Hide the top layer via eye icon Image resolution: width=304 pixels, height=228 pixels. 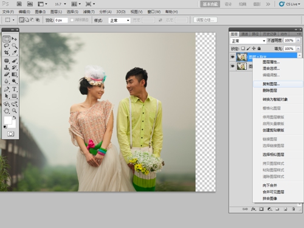232,57
